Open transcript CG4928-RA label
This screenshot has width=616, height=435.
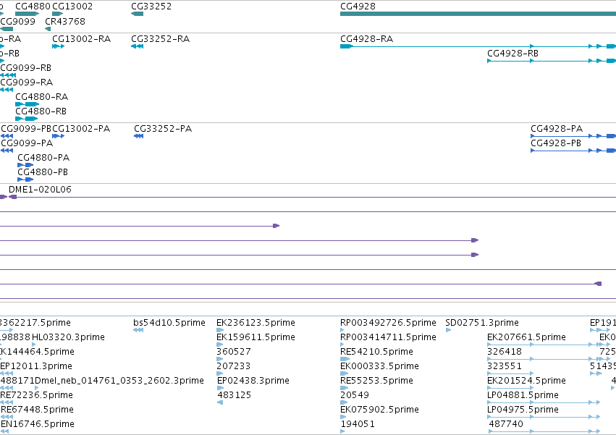click(366, 39)
